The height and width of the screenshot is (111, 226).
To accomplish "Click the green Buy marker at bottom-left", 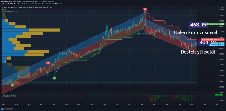I will tap(12, 85).
